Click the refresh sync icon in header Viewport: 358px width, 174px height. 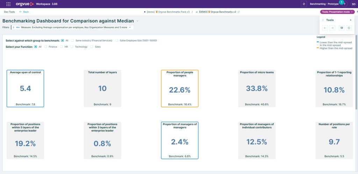(x=304, y=4)
